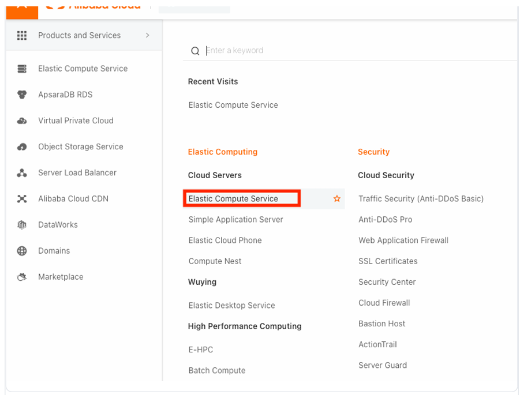
Task: Click the Wuying subheading
Action: coord(203,283)
